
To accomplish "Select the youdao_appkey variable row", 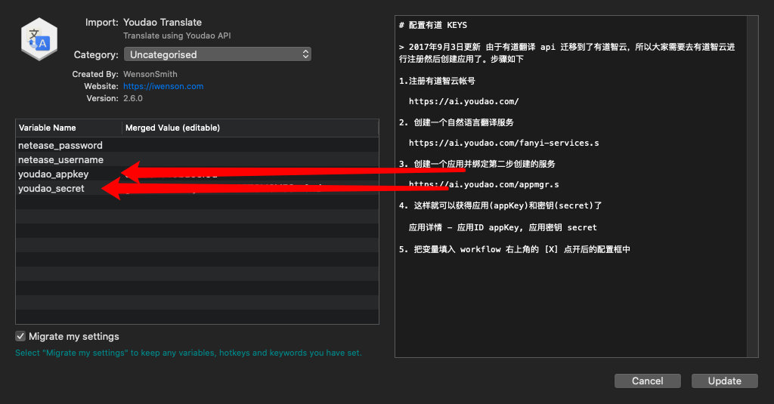I will tap(197, 174).
